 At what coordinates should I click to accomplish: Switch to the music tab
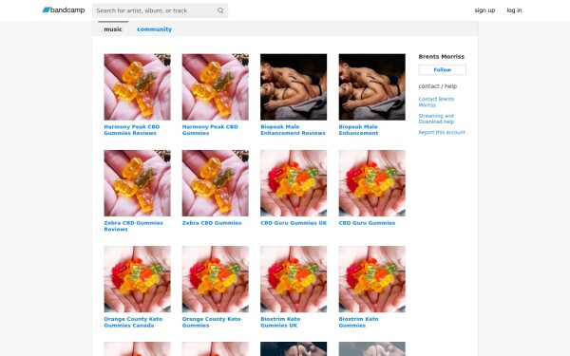click(x=113, y=29)
